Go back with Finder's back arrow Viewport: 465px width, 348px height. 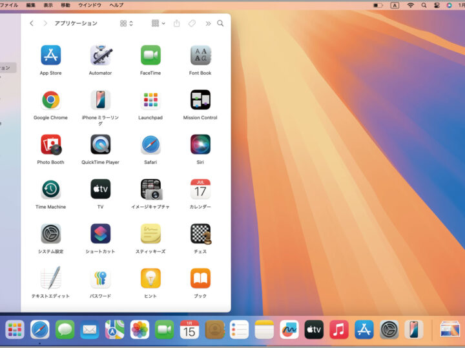pyautogui.click(x=32, y=23)
